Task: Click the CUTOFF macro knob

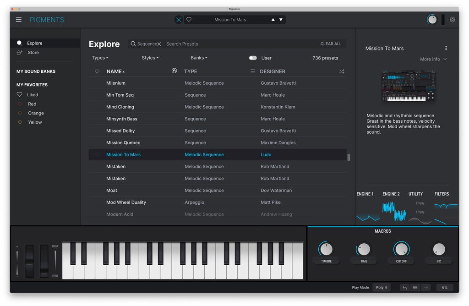Action: point(401,249)
